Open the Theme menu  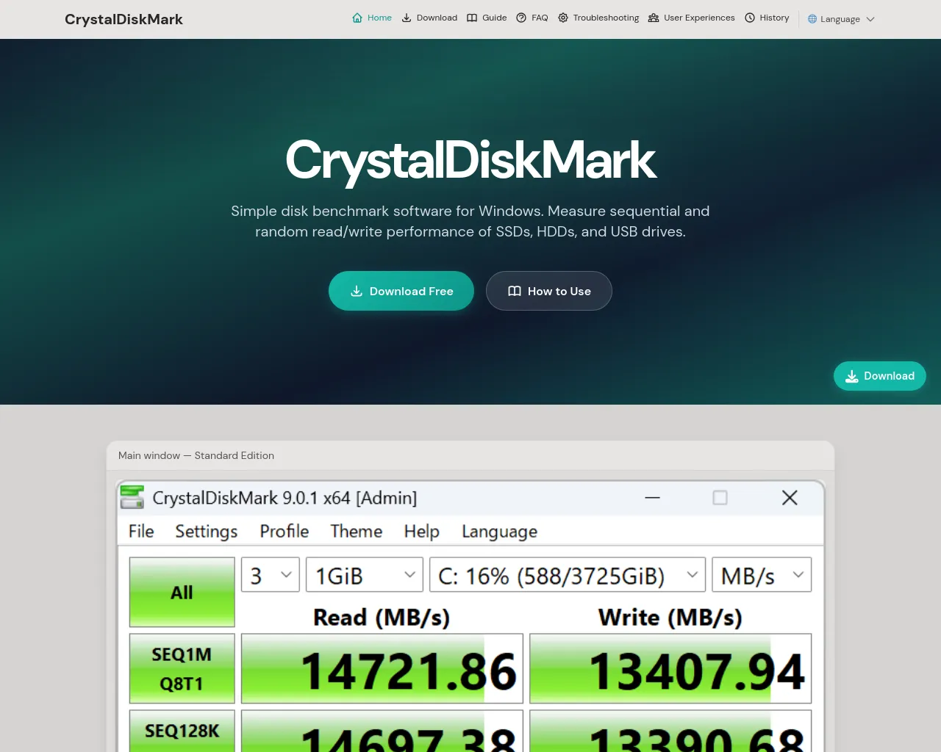pyautogui.click(x=357, y=531)
